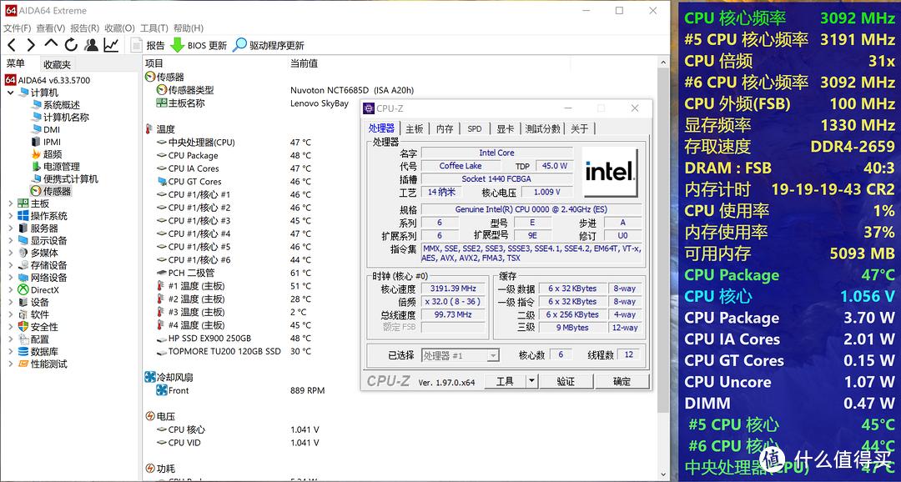
Task: Switch to the SPD tab in CPU-Z
Action: [474, 129]
